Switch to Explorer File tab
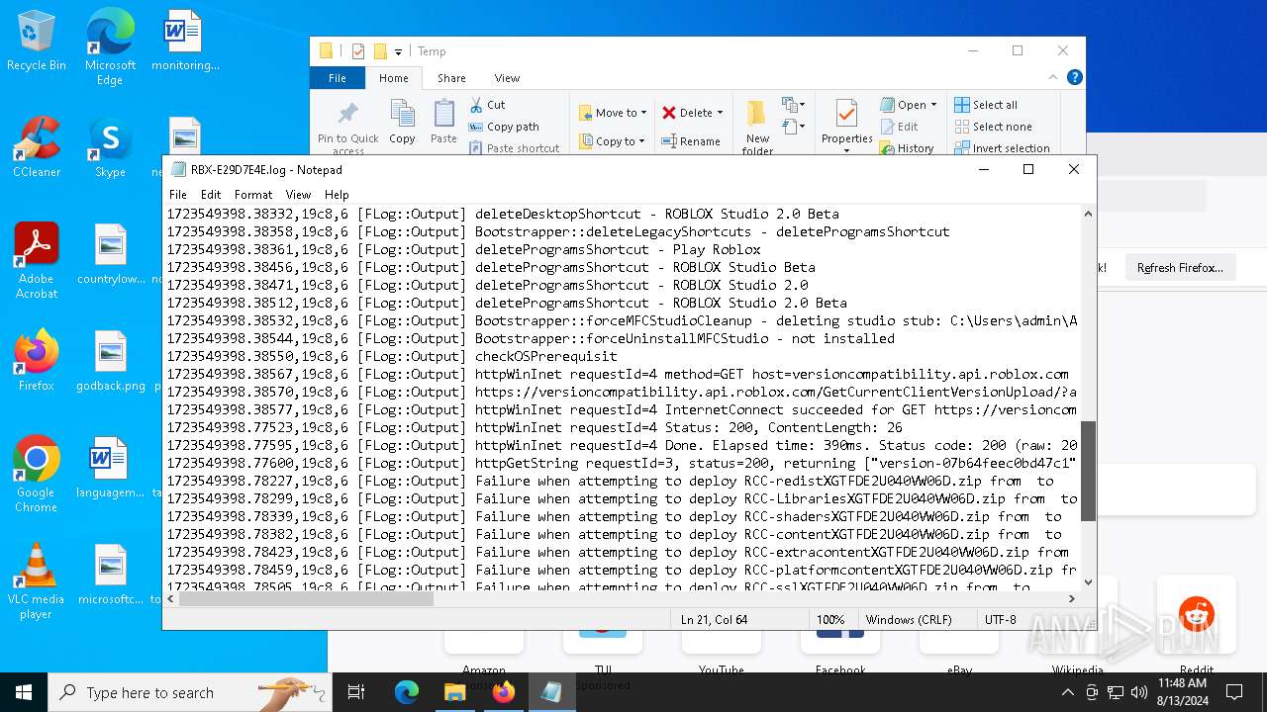 tap(338, 78)
